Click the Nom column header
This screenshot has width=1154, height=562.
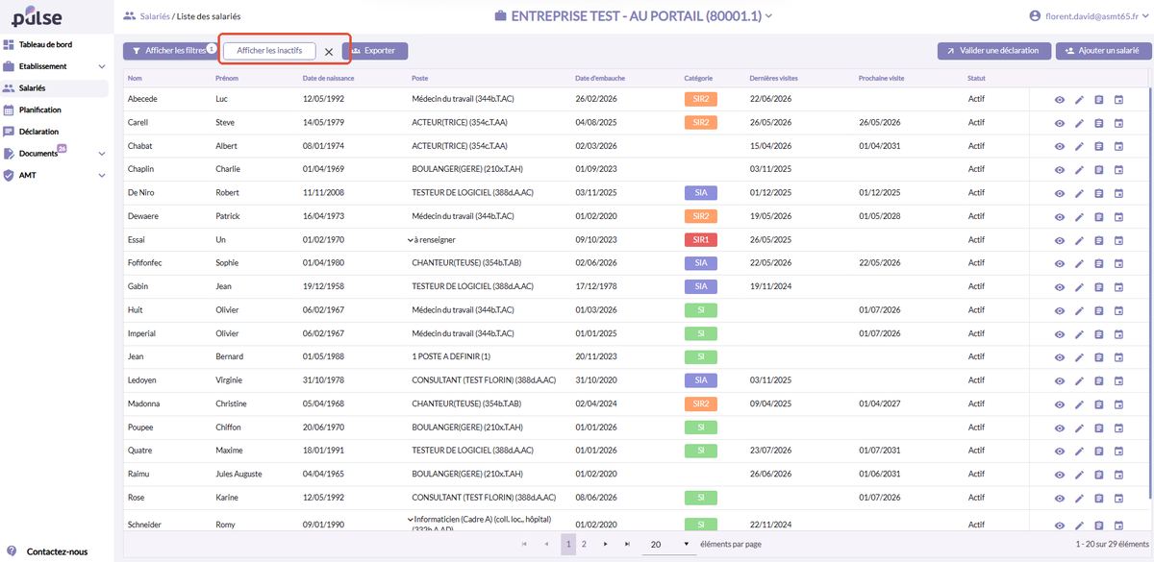(x=135, y=78)
